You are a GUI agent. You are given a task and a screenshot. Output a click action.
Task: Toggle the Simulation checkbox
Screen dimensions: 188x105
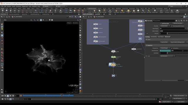(172, 48)
